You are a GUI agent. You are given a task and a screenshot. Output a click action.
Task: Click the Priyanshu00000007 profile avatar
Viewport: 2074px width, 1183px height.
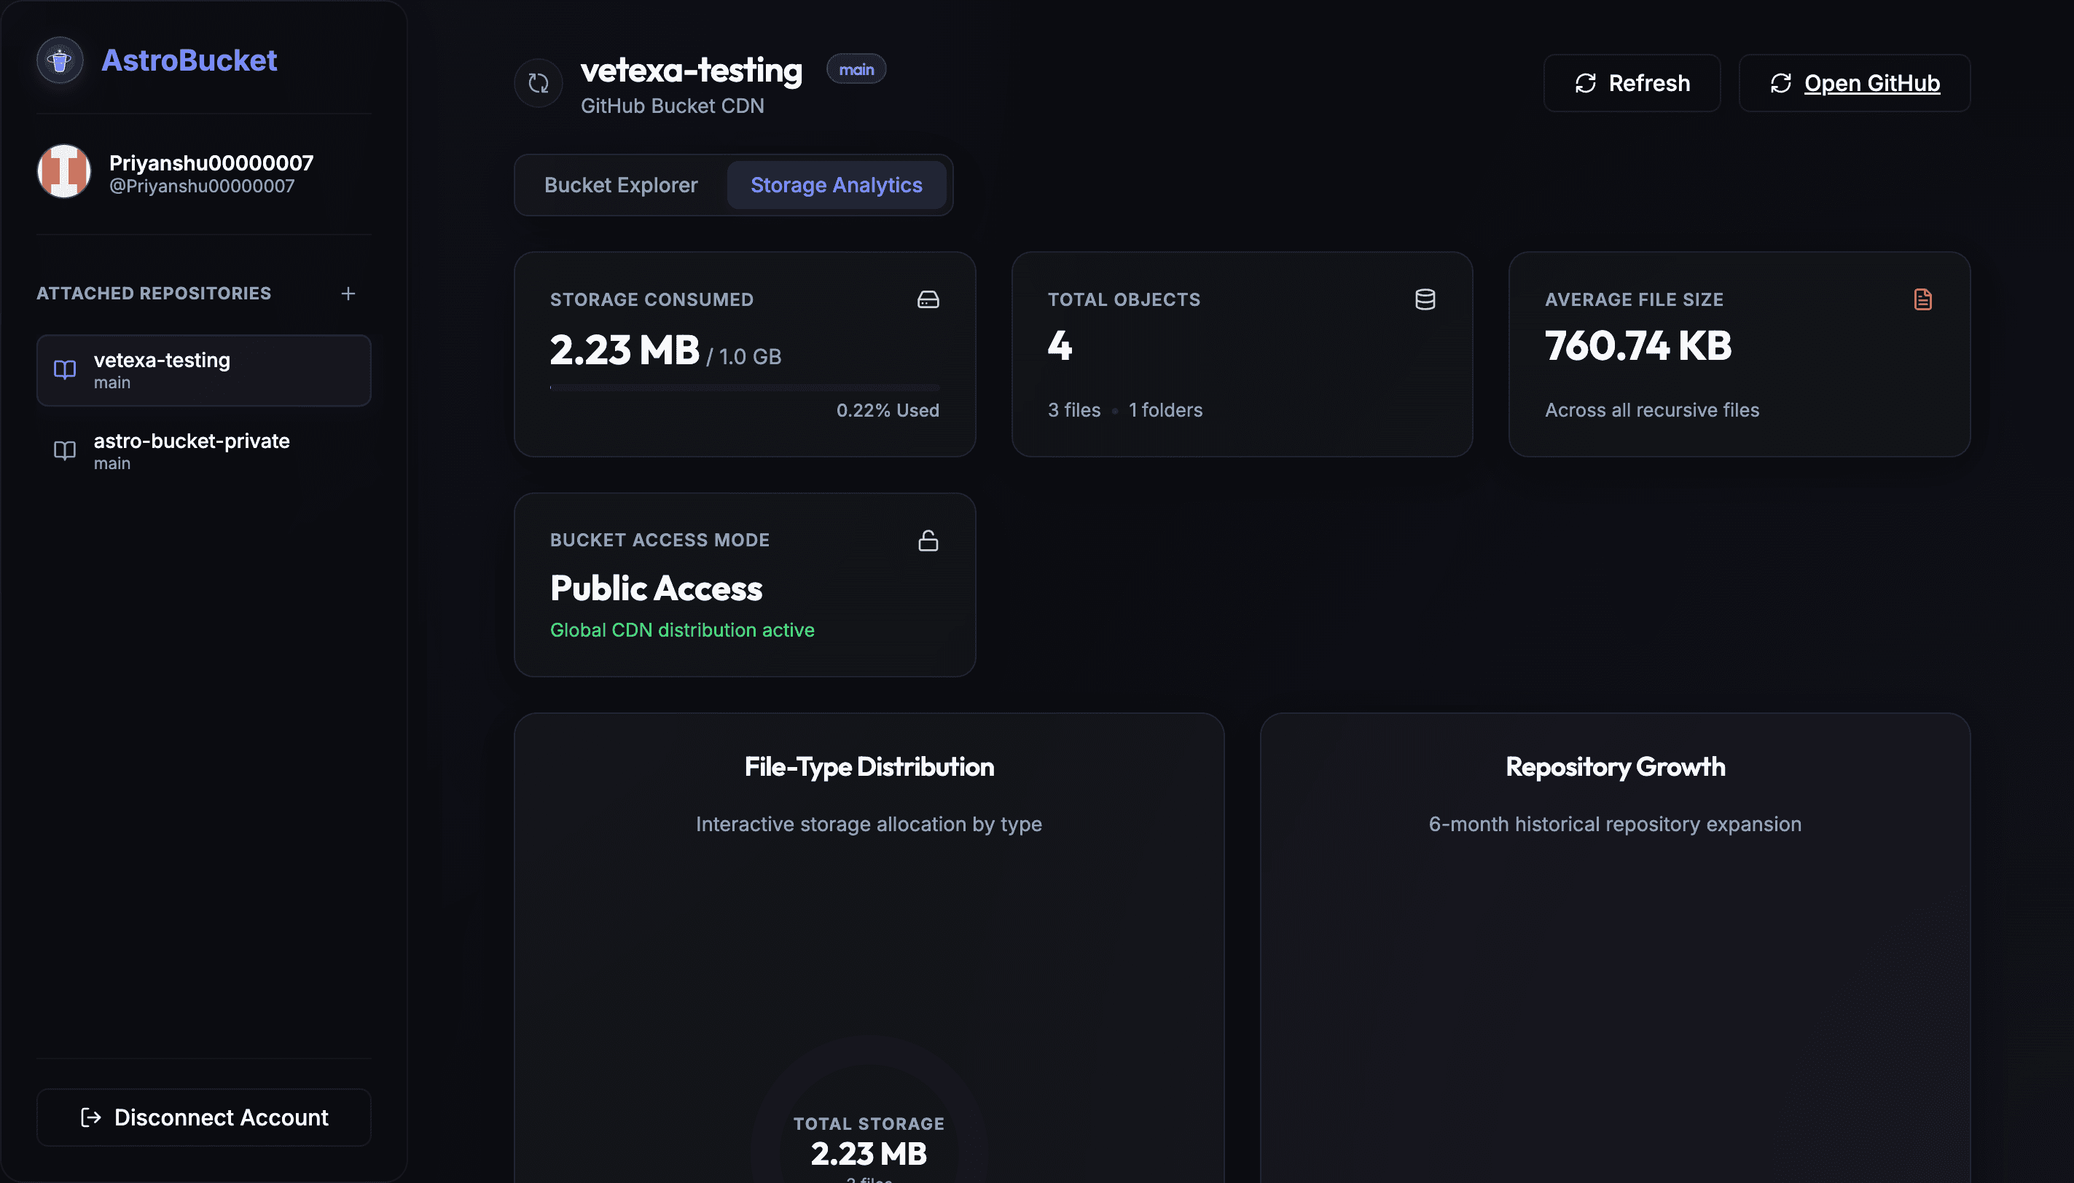tap(63, 171)
